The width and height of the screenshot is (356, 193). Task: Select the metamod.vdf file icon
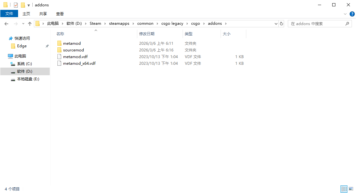pyautogui.click(x=59, y=57)
